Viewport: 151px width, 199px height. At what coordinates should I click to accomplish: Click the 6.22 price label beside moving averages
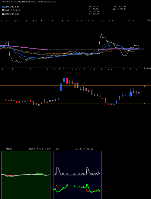pyautogui.click(x=141, y=49)
